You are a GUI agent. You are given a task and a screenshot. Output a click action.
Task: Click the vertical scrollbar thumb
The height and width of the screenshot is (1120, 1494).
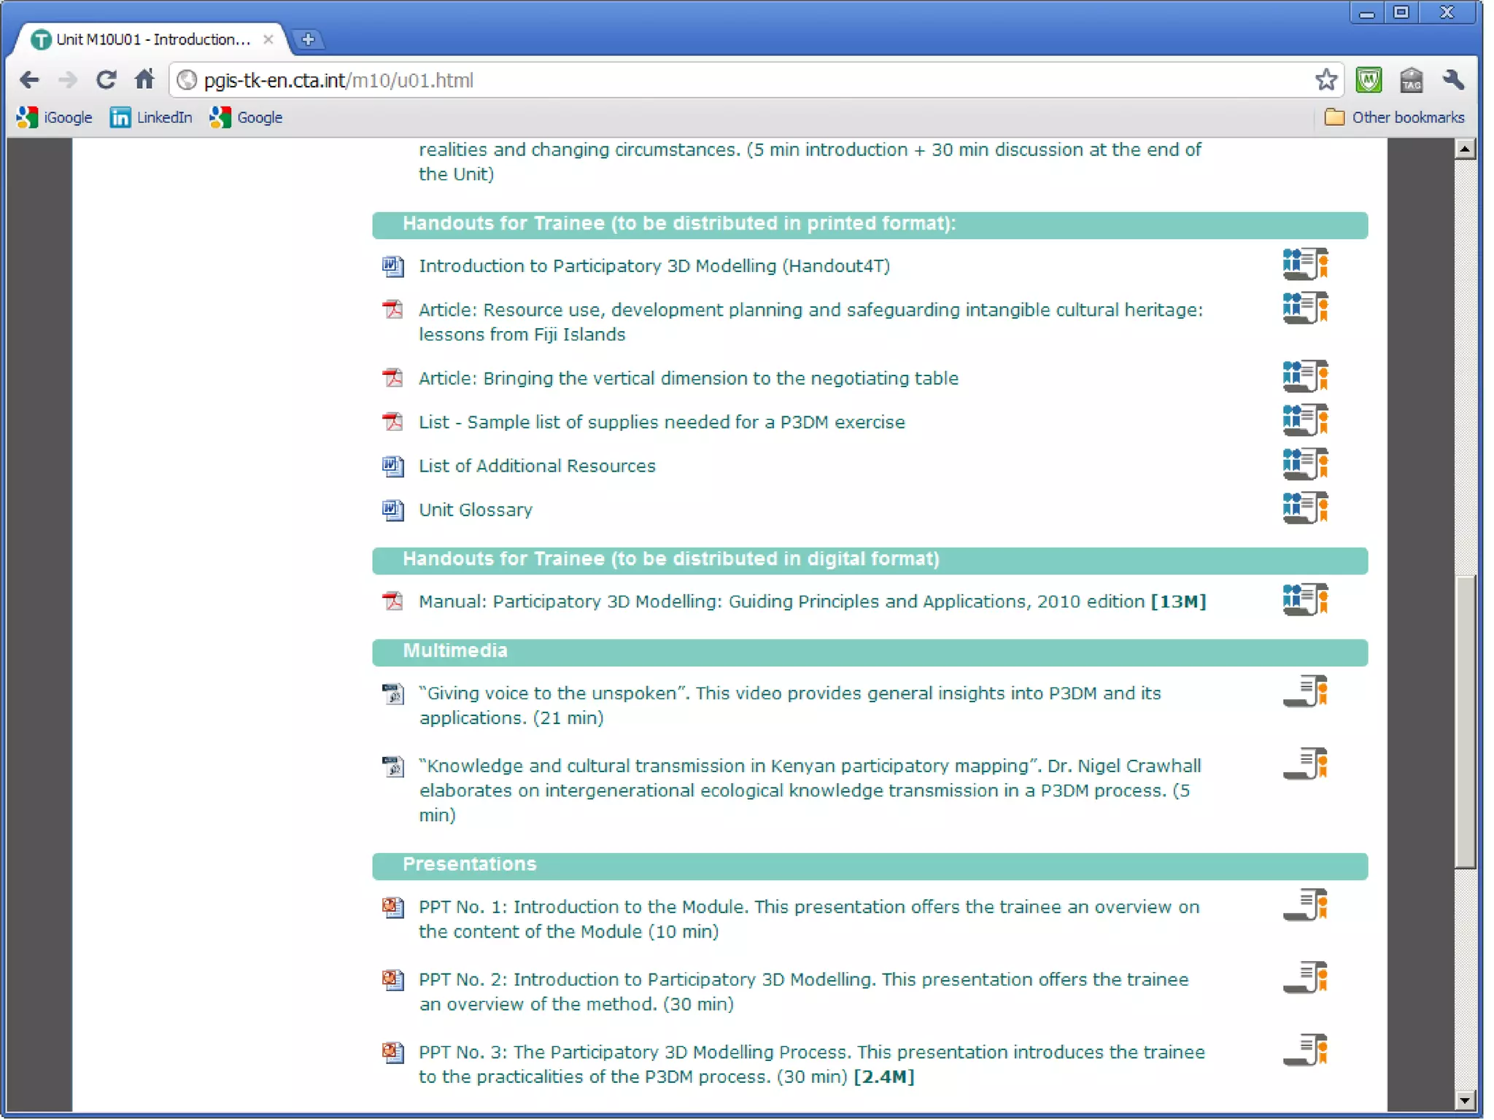(1465, 722)
